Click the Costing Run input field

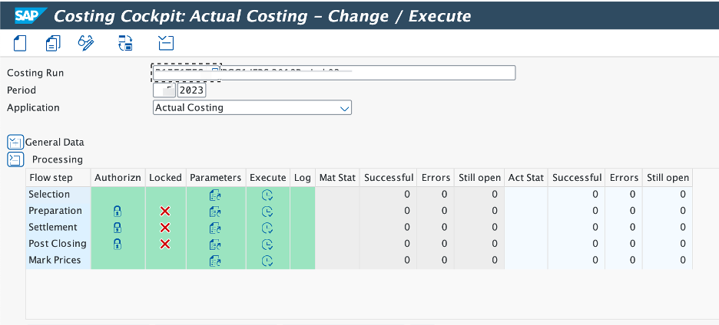tap(367, 73)
